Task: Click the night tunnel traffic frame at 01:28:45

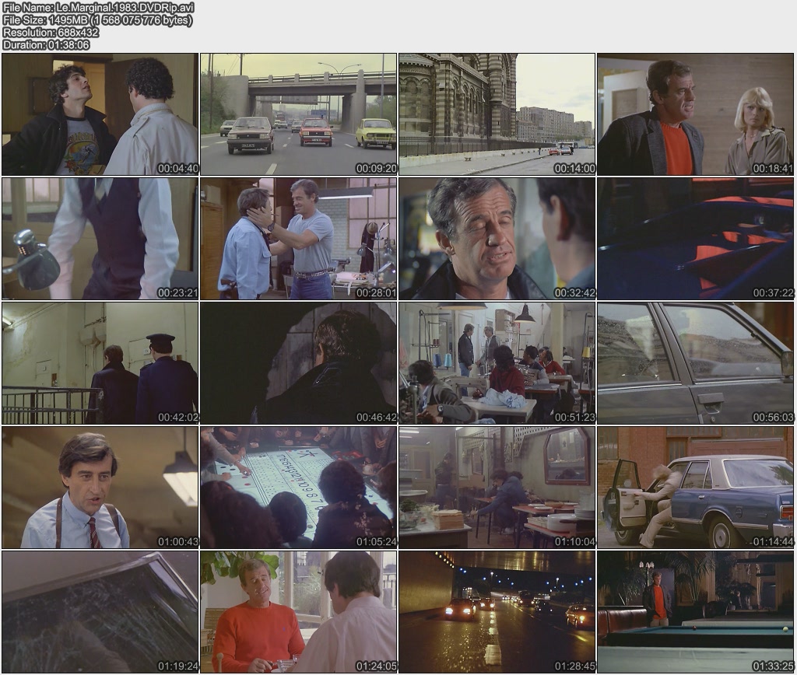Action: coord(497,612)
